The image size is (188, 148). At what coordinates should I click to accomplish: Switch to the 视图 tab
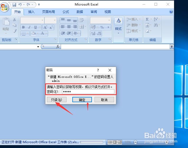(x=108, y=12)
